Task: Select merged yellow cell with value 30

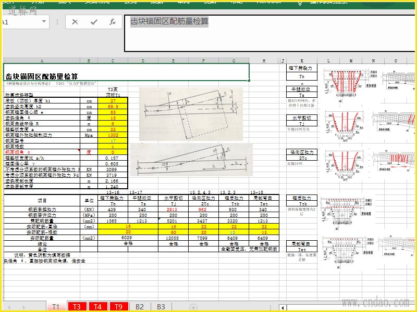Action: pos(128,232)
